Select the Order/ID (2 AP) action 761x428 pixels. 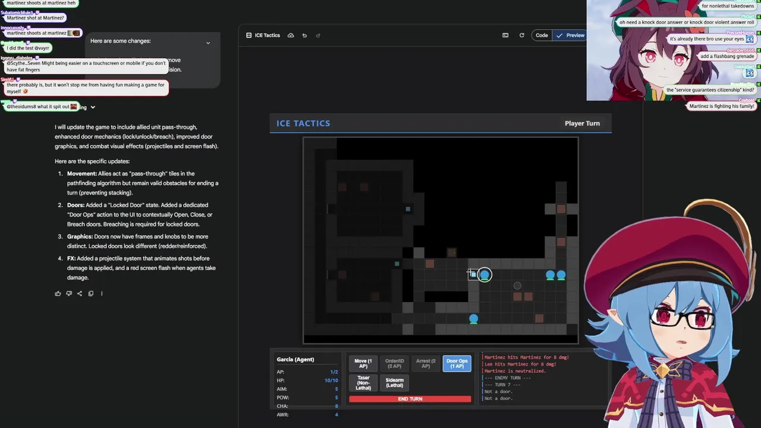394,363
